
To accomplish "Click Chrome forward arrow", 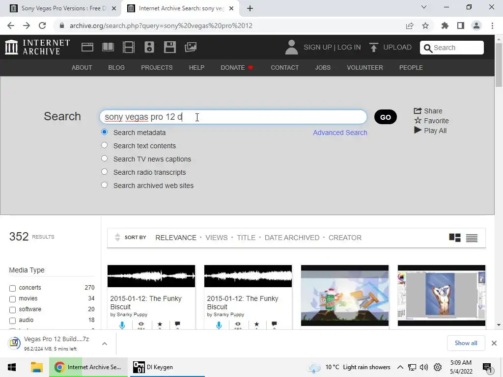I will tap(27, 26).
